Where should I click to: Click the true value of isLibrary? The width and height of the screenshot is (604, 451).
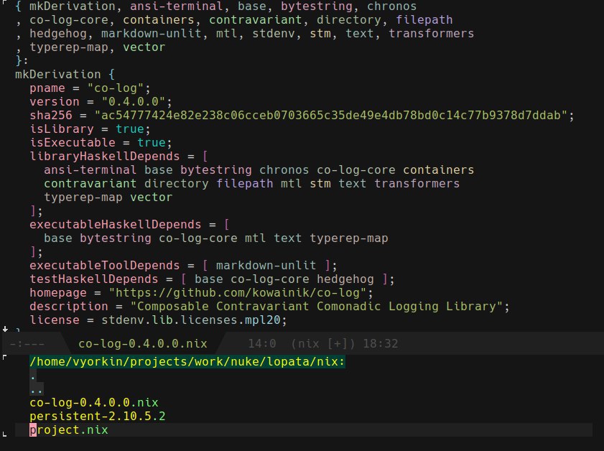click(130, 129)
